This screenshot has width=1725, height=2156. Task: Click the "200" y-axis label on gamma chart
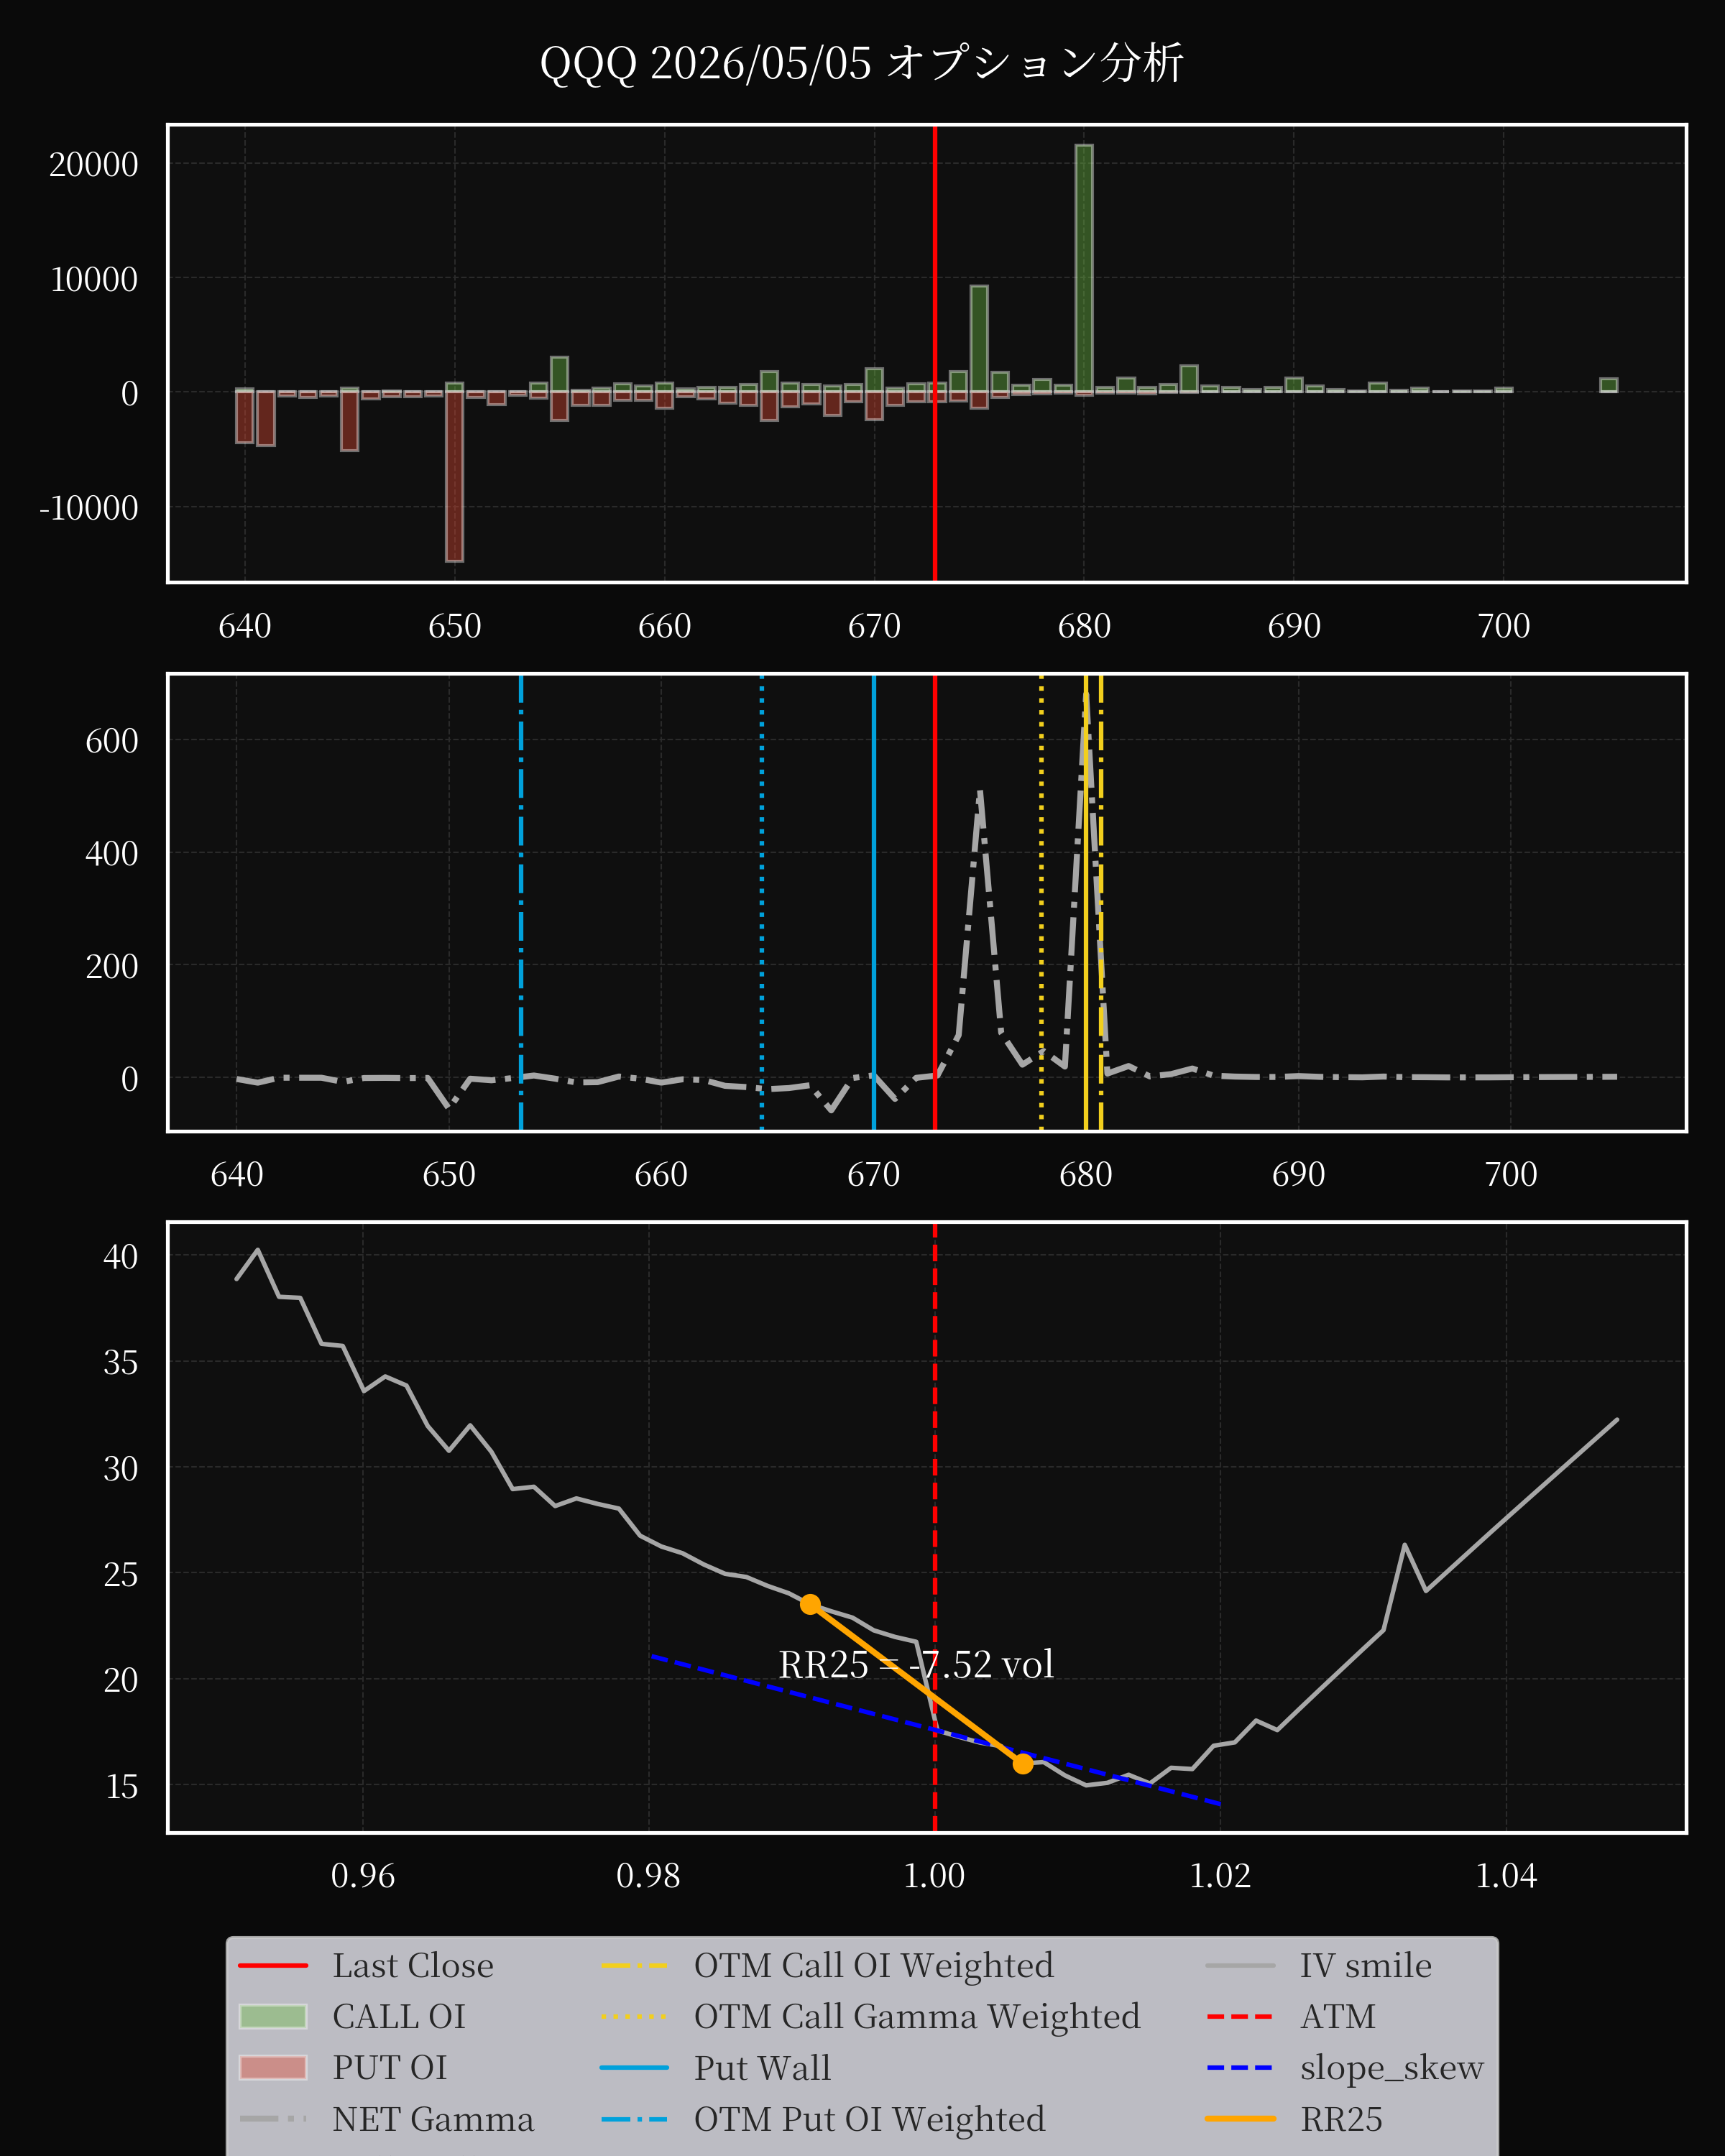point(112,967)
